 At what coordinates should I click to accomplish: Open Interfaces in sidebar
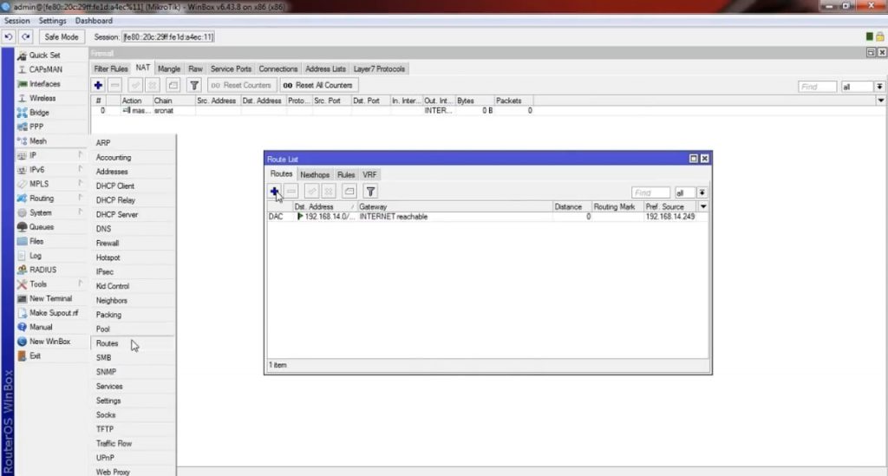[x=44, y=84]
